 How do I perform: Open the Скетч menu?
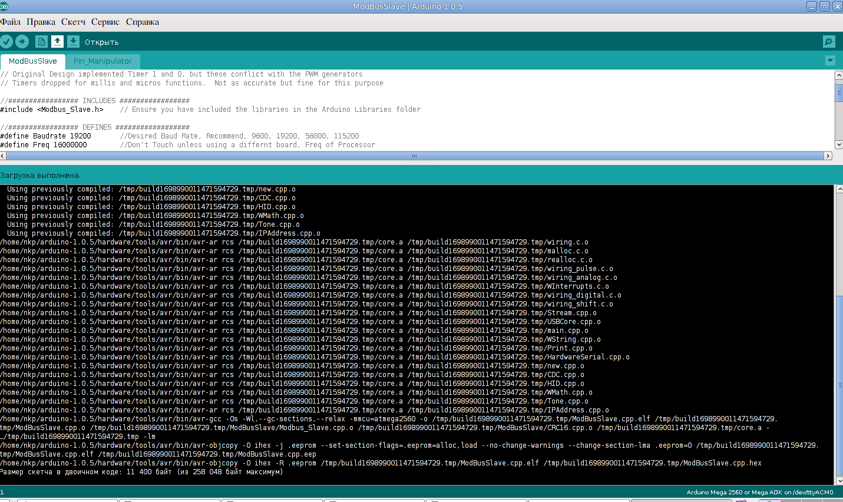click(x=74, y=22)
